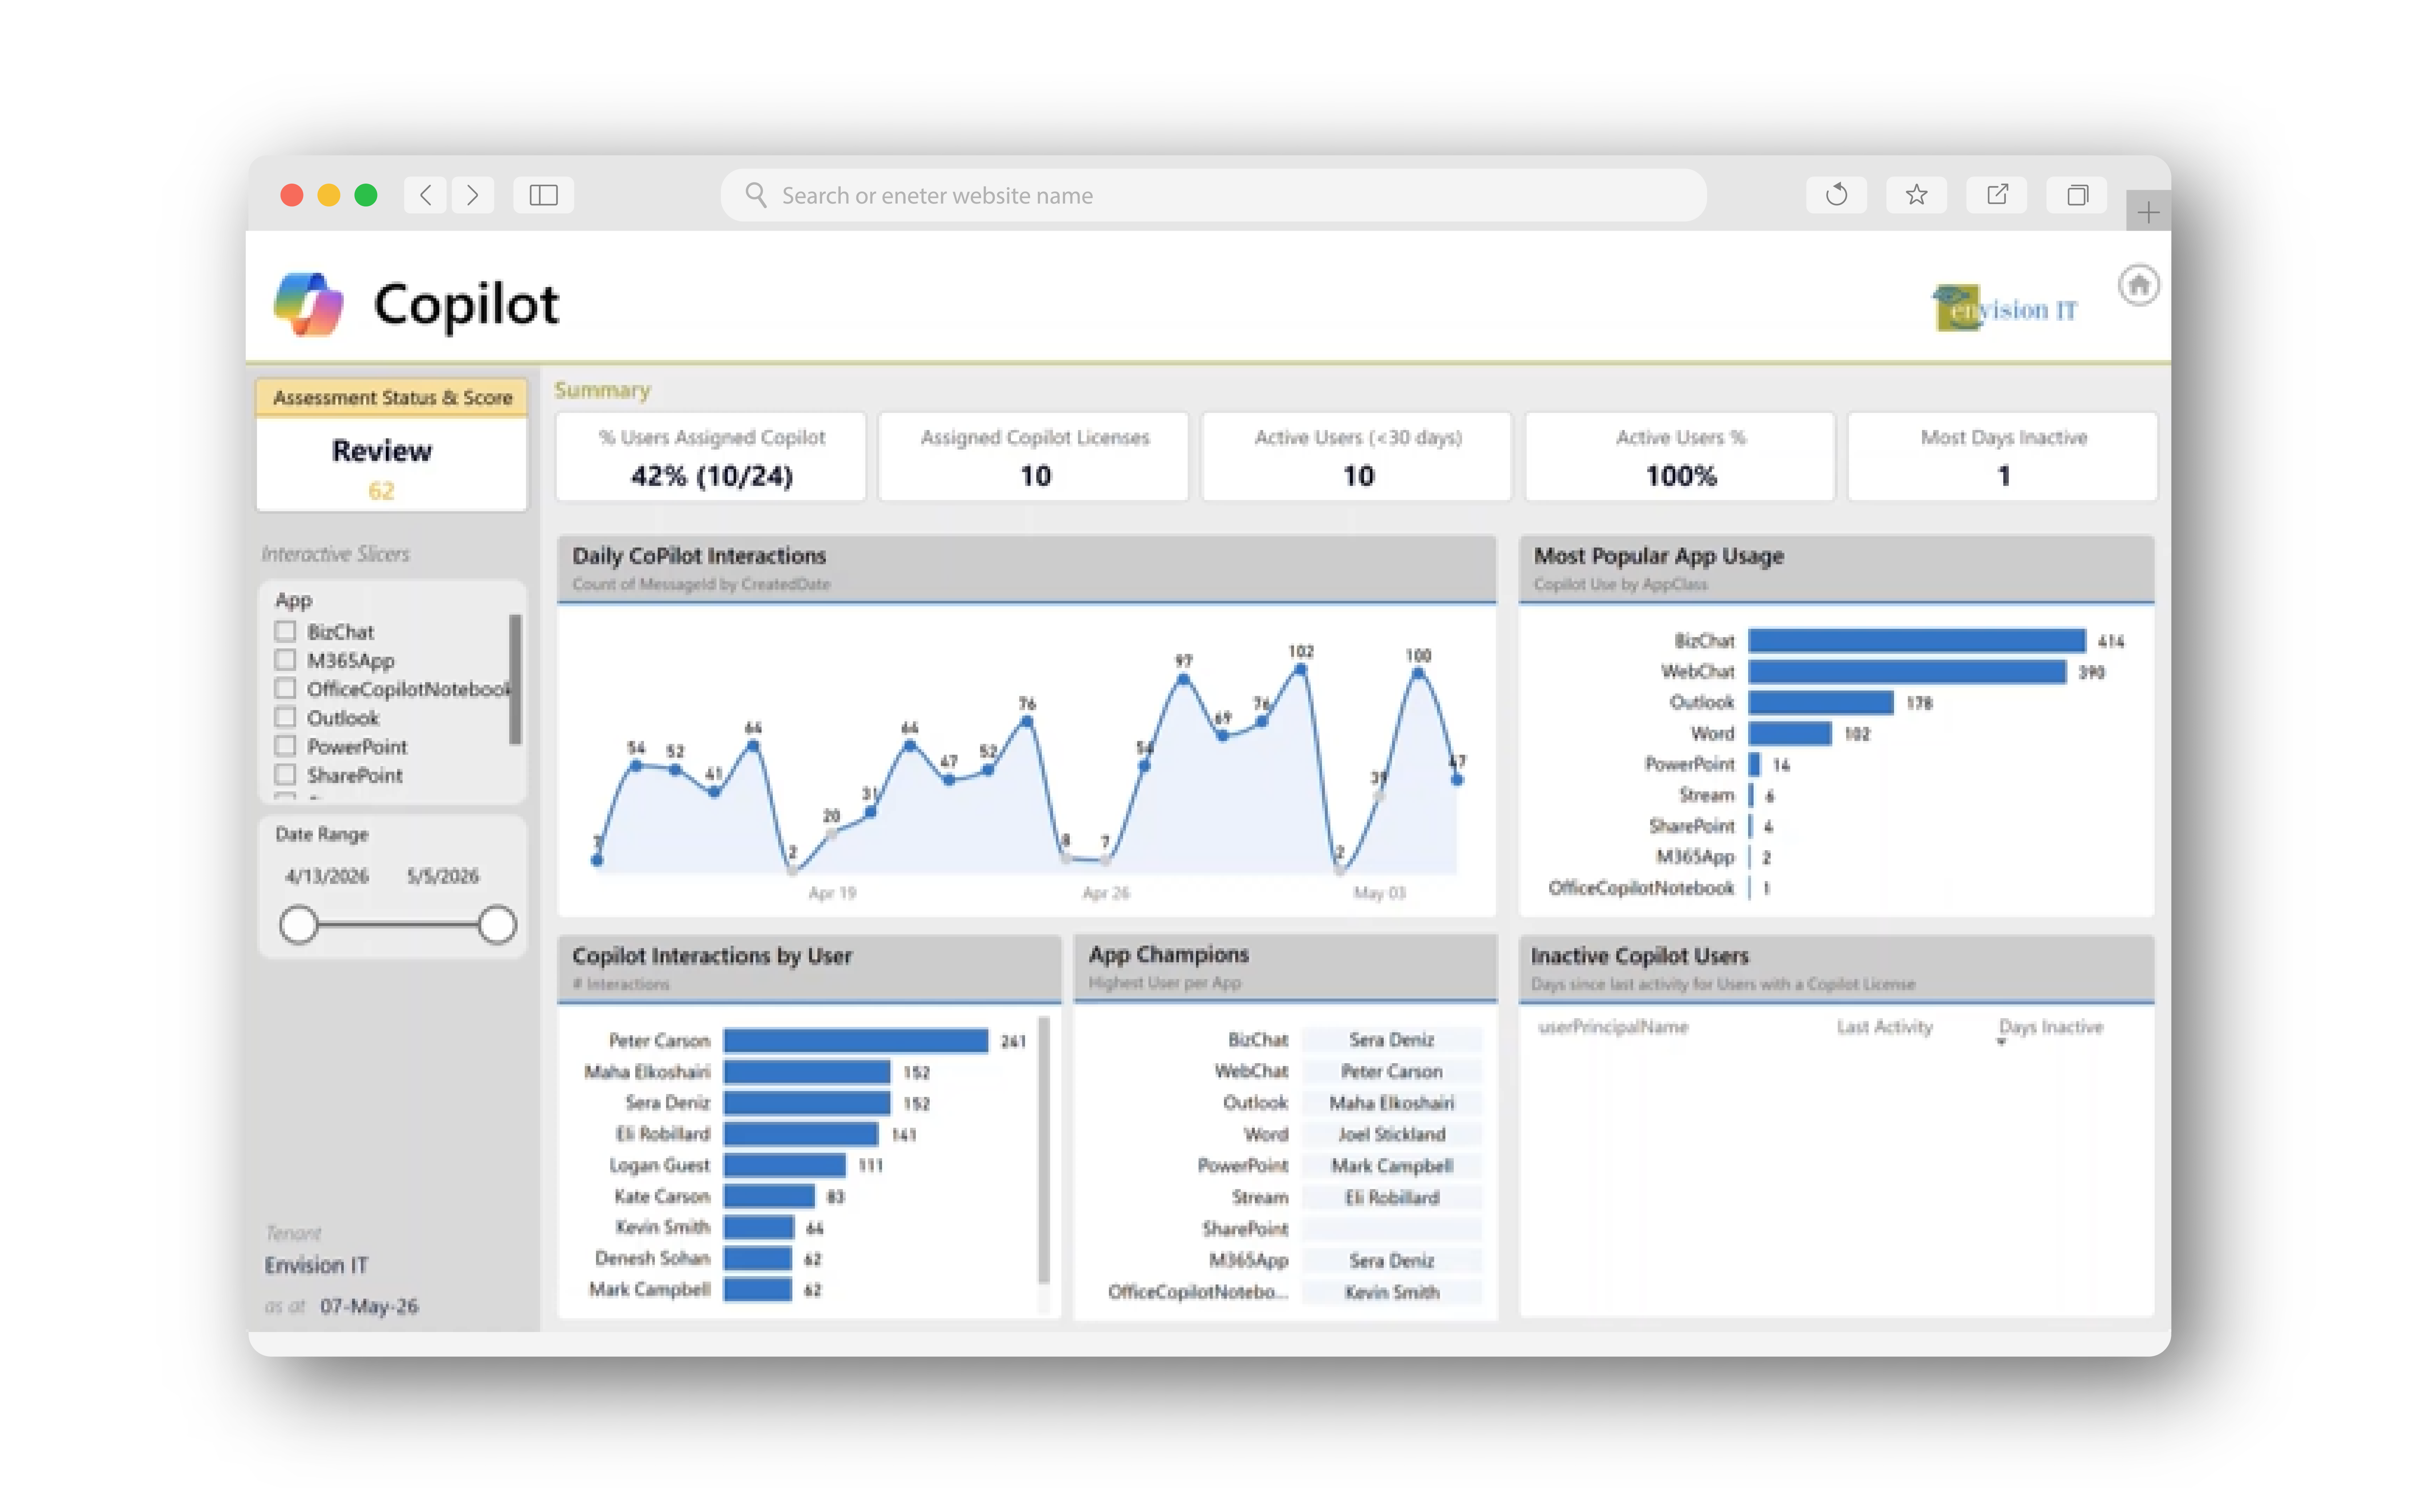Click Kevin Smith OfficeCopilotNotebook champion cell
Viewport: 2420px width, 1512px height.
[1392, 1292]
